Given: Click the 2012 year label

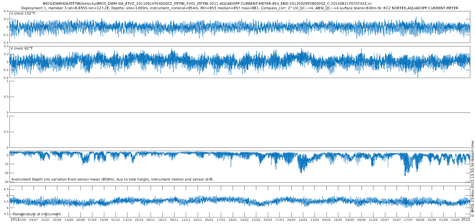Looking at the screenshot, I should tap(465, 219).
